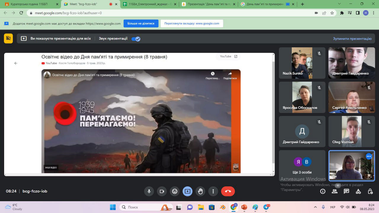Click the share page icon in address bar
This screenshot has height=213, width=379.
point(324,13)
